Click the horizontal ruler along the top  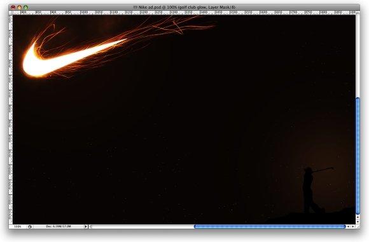click(184, 13)
